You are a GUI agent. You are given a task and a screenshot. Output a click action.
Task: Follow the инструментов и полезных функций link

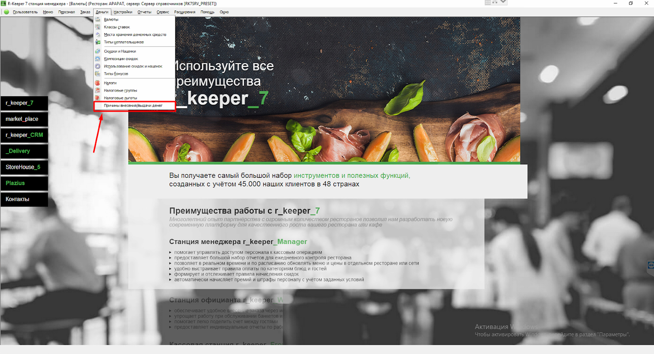352,175
